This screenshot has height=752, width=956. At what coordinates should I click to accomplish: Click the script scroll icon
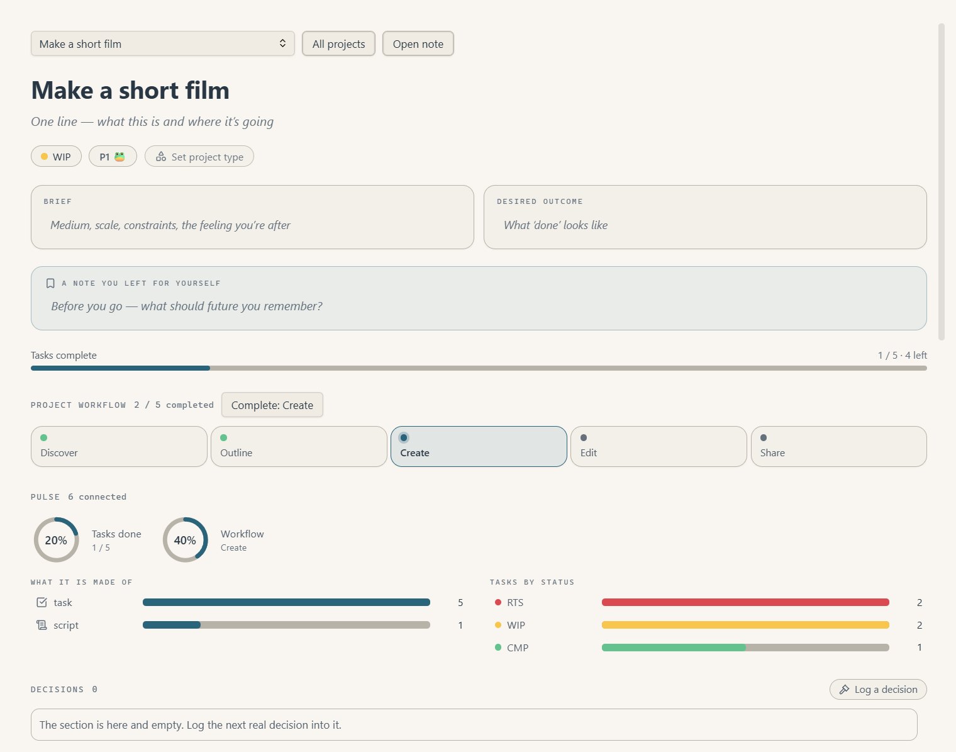pos(42,626)
